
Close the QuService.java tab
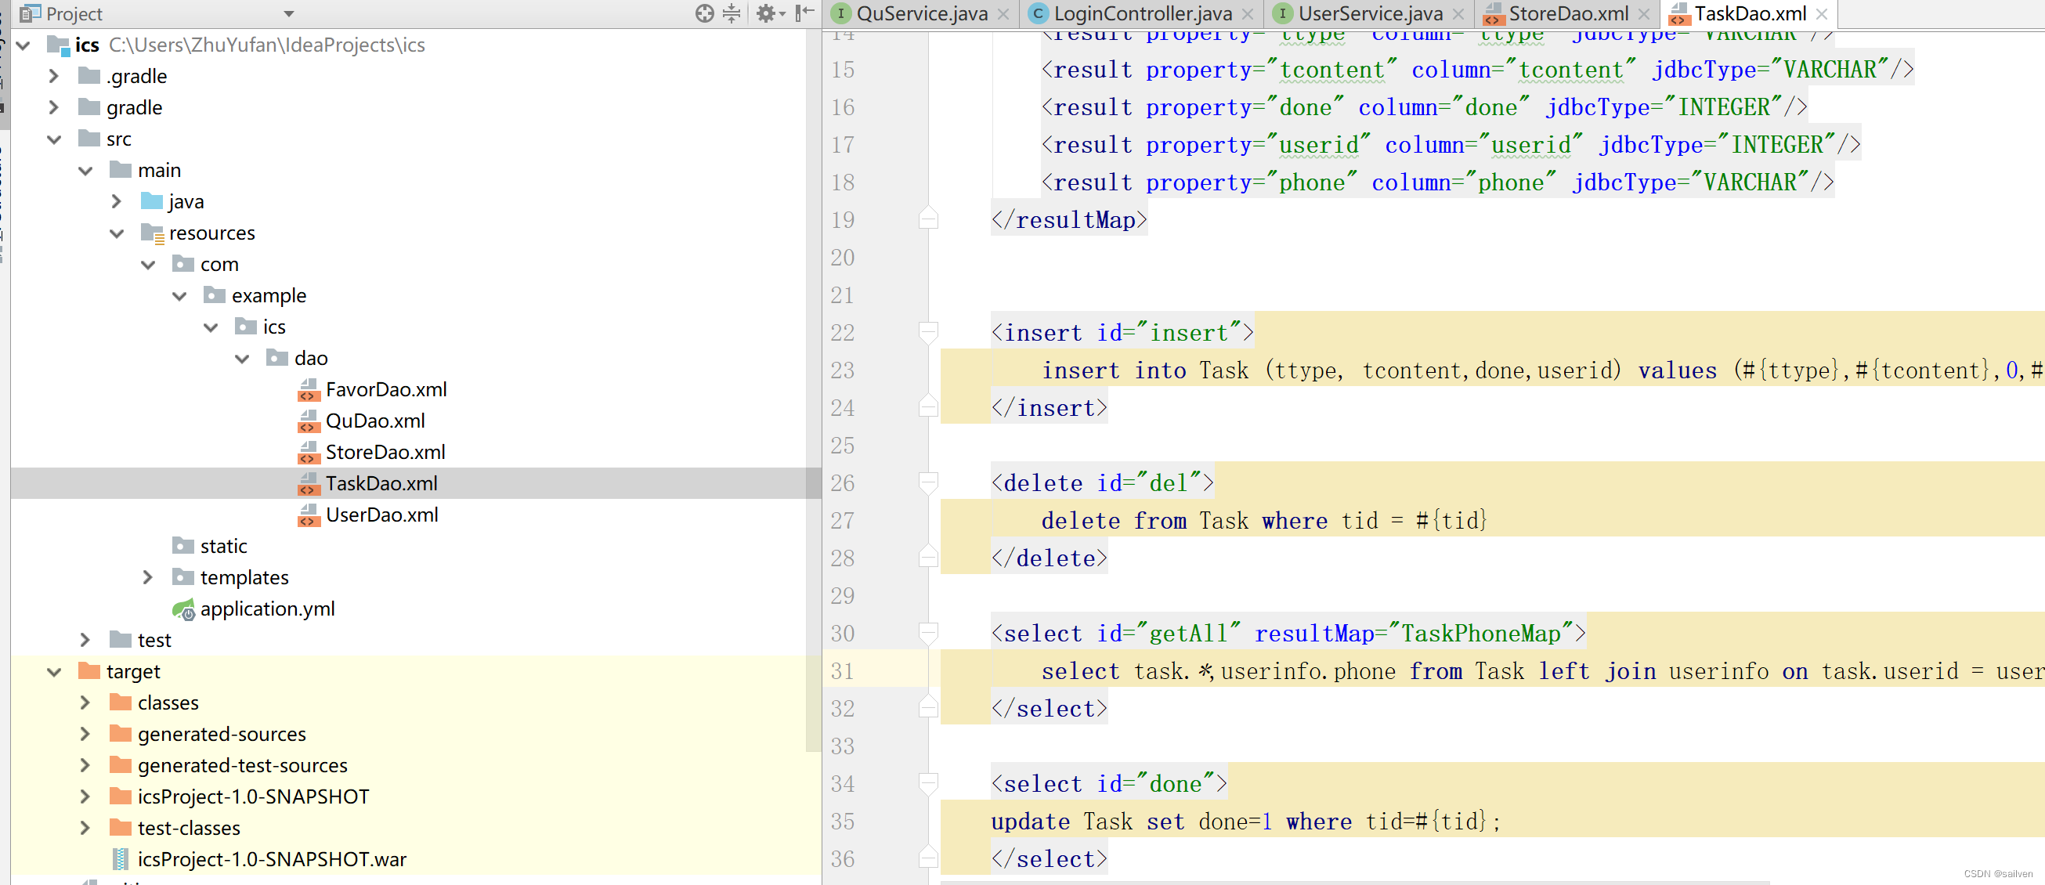coord(1003,14)
